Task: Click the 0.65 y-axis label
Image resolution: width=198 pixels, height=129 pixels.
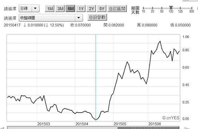Action: click(186, 67)
